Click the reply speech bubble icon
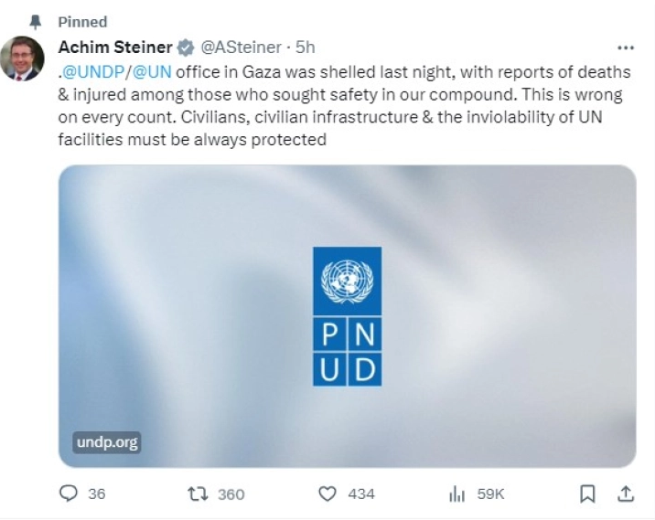 click(69, 493)
